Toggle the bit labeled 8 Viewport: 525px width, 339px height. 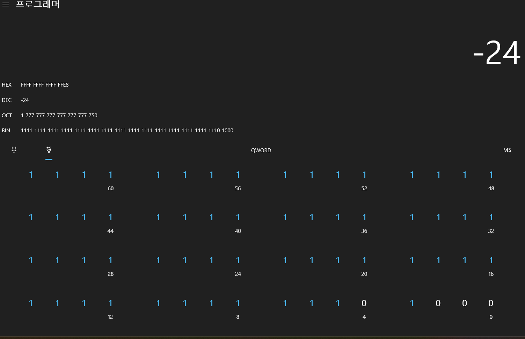(x=238, y=303)
